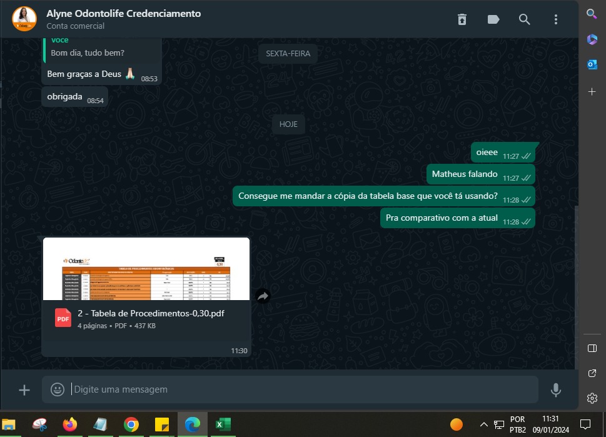Open clock showing 11:31 09/01/2024
606x437 pixels.
pos(551,424)
